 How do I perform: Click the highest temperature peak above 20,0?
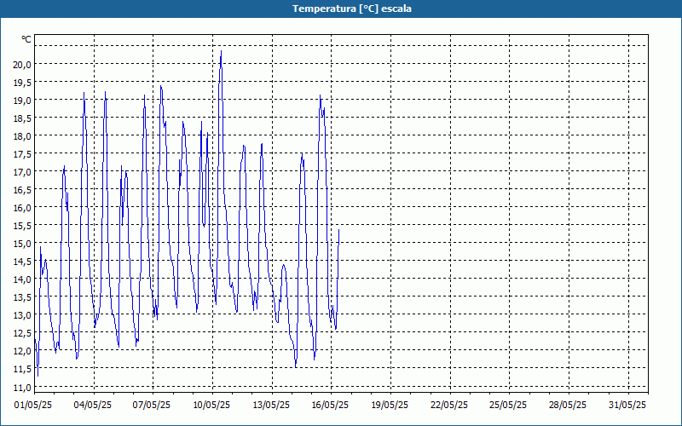(x=221, y=52)
